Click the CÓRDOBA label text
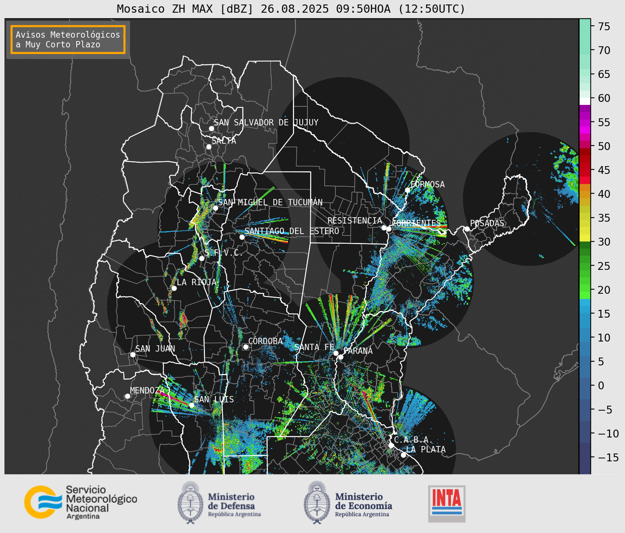Viewport: 625px width, 533px height. [265, 341]
